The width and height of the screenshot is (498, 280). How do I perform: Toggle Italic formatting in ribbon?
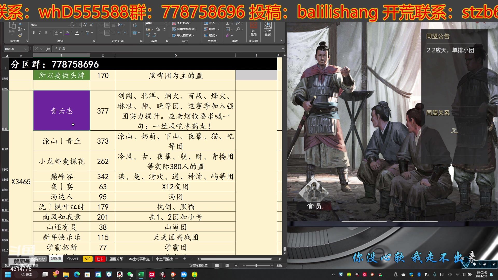pos(40,33)
